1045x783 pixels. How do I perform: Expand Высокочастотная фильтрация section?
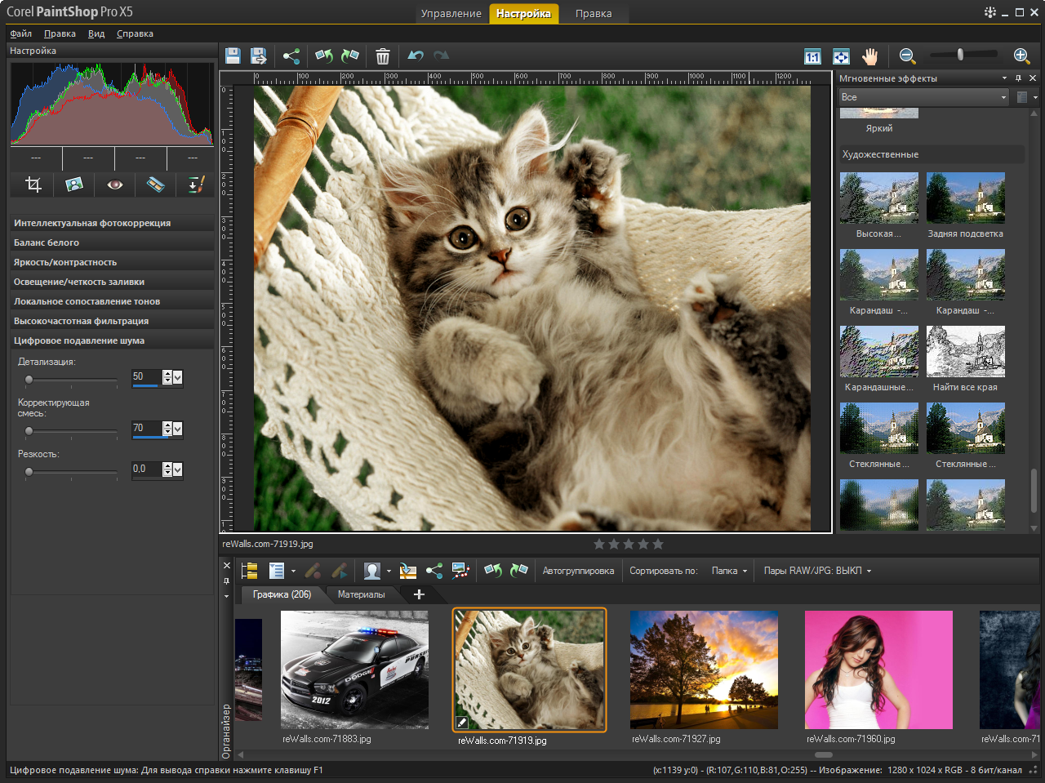point(112,321)
